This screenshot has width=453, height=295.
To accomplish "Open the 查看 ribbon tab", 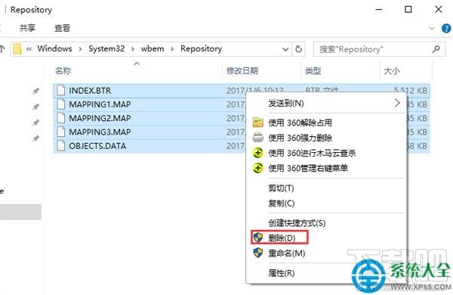I will [x=63, y=28].
